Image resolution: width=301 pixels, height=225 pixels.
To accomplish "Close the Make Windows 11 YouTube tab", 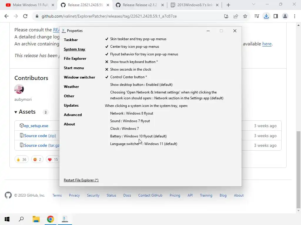I will [53, 5].
